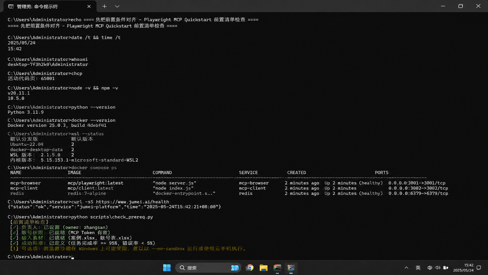488x275 pixels.
Task: Close the 管理员: 命令提示符 tab
Action: [89, 6]
